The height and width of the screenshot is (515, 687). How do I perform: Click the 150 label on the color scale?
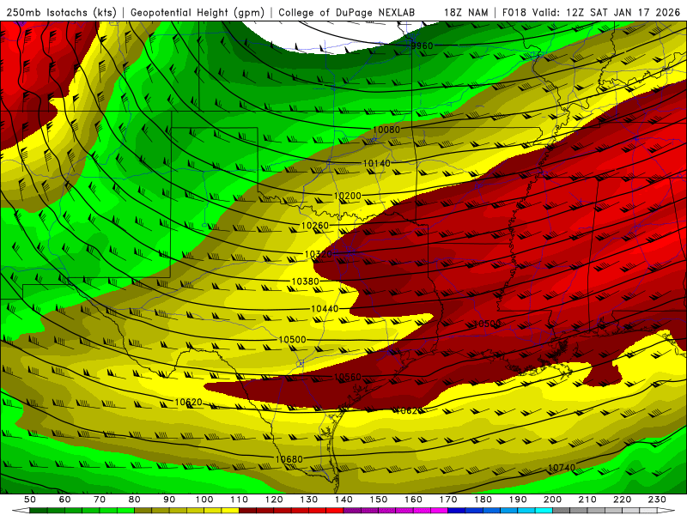[x=379, y=500]
